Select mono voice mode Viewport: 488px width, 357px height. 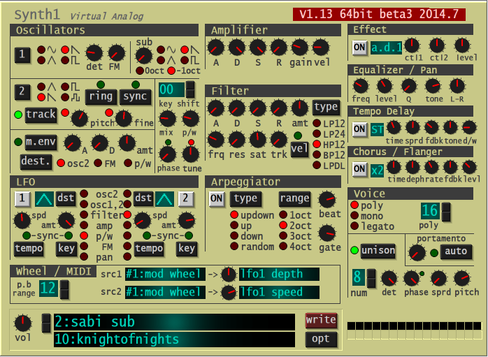[354, 215]
